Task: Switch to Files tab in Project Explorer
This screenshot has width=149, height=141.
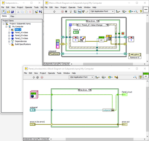Action: [12, 16]
